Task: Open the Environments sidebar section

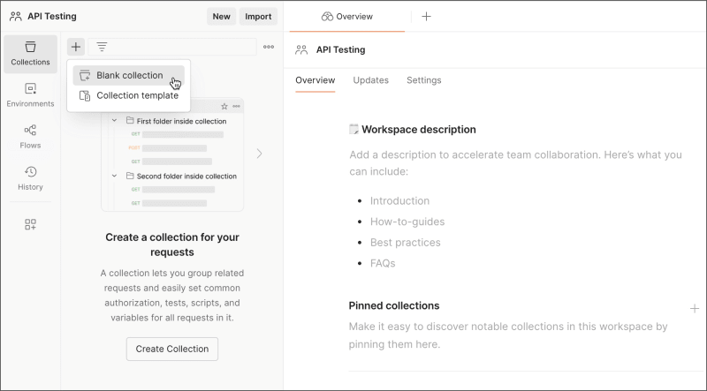Action: point(30,95)
